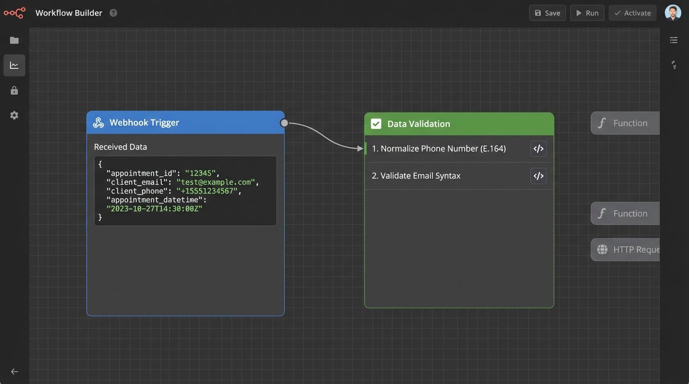Save the workflow
The height and width of the screenshot is (384, 689).
[x=547, y=12]
